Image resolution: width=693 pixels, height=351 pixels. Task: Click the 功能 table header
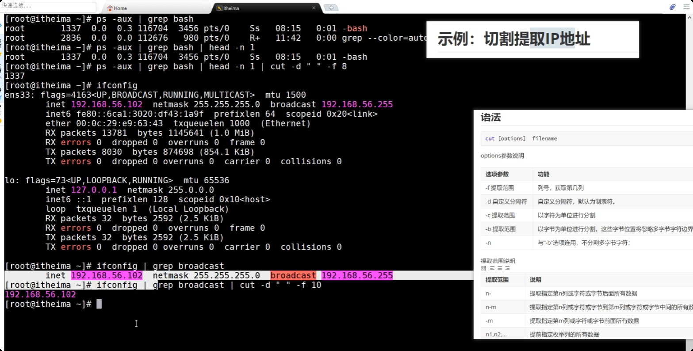[x=543, y=174]
